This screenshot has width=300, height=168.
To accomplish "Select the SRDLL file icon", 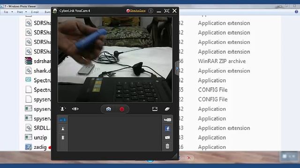I will (x=29, y=127).
